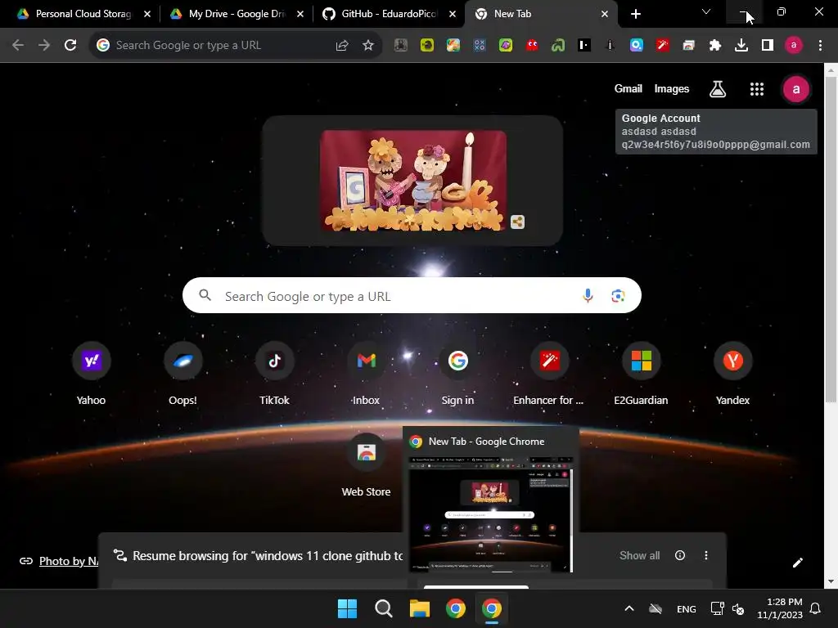This screenshot has height=628, width=838.
Task: Open File Explorer from the taskbar
Action: [x=420, y=608]
